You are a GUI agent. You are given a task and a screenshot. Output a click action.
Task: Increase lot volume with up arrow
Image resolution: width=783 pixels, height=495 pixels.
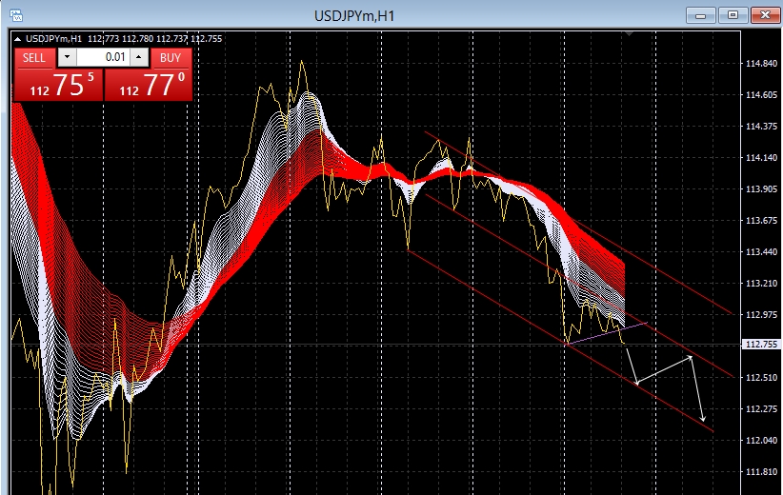139,57
